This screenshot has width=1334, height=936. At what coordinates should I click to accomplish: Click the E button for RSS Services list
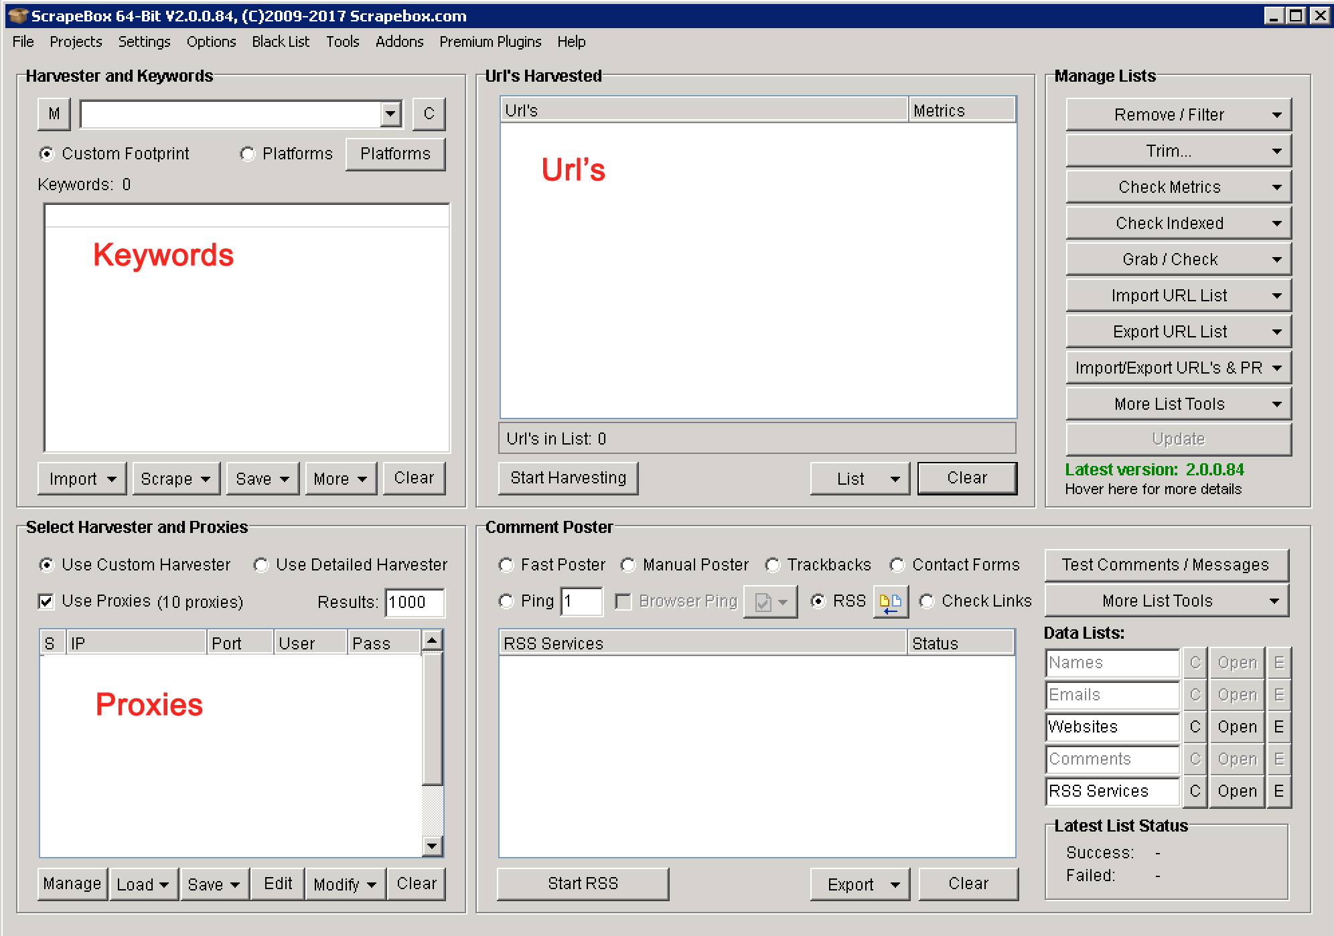click(1278, 791)
